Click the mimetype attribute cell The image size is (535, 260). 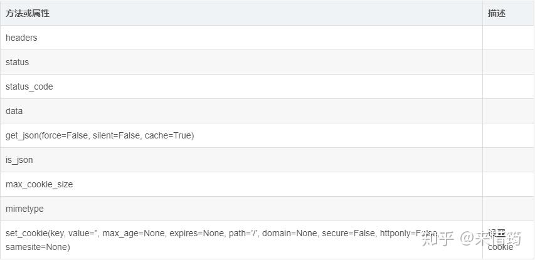[24, 209]
